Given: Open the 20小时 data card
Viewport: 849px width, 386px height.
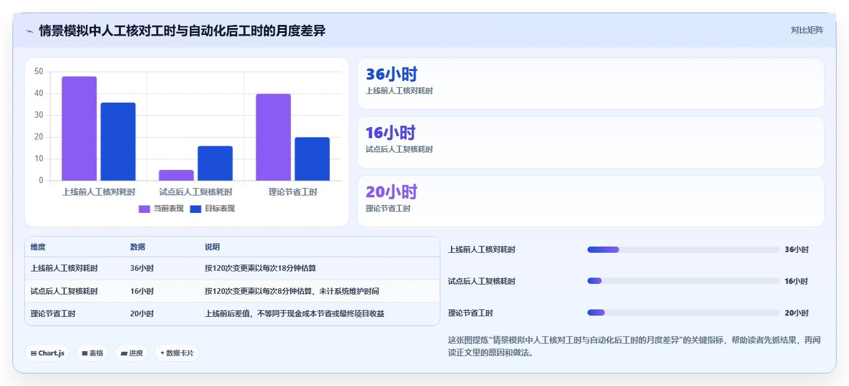Looking at the screenshot, I should (591, 201).
